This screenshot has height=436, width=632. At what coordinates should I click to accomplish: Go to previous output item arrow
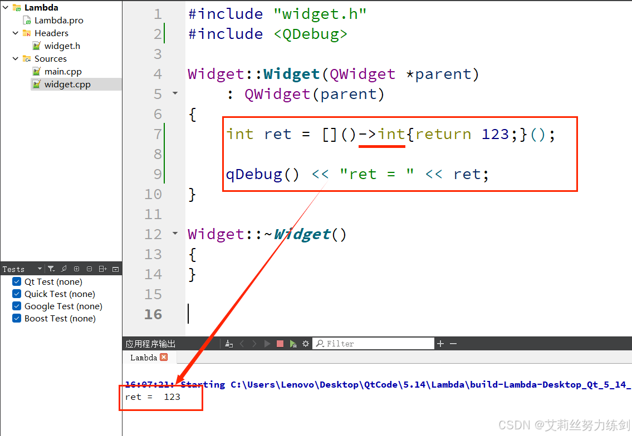(x=242, y=344)
